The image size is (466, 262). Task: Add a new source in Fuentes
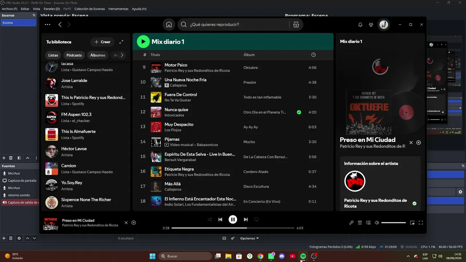(x=4, y=238)
